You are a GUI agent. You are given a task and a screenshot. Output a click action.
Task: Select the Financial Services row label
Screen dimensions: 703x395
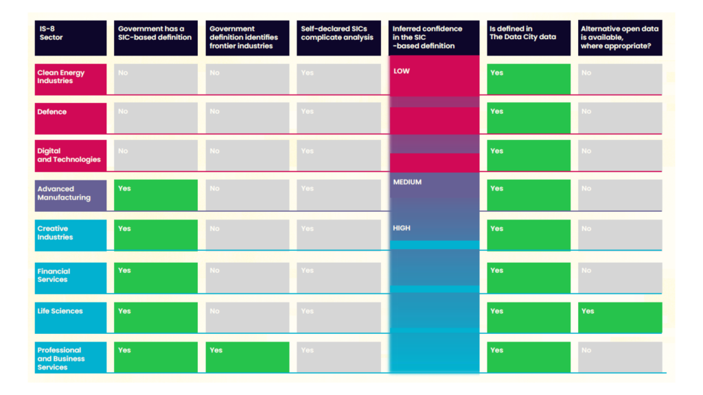tap(71, 278)
